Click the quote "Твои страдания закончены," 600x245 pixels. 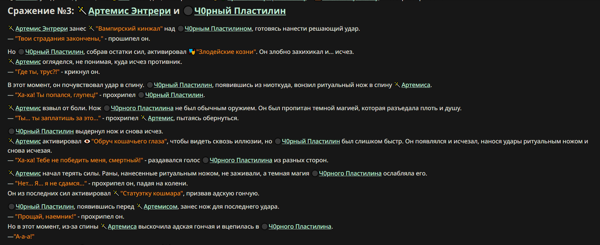click(59, 39)
